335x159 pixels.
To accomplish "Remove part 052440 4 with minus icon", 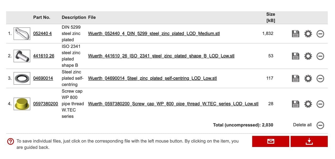I will [x=320, y=34].
